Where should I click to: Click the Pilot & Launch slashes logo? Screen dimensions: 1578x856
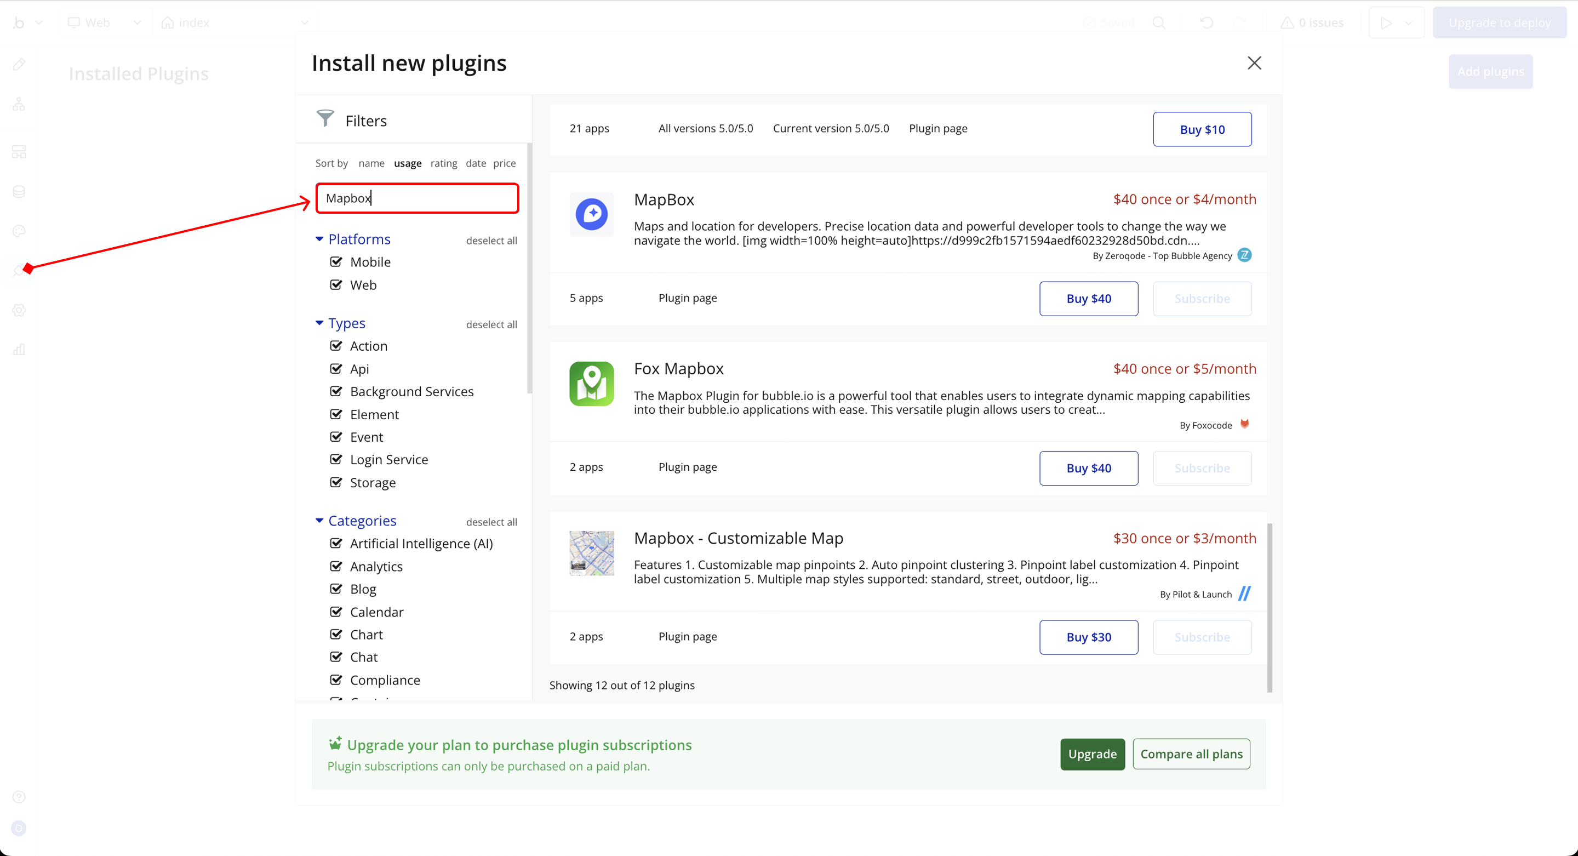(x=1244, y=593)
